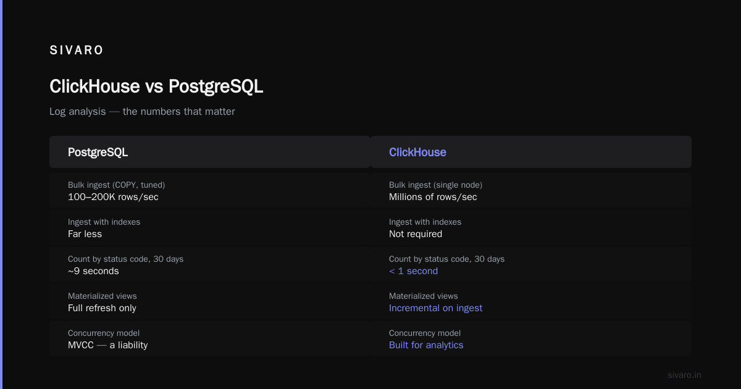Select the 'Built for analytics' value

click(426, 345)
